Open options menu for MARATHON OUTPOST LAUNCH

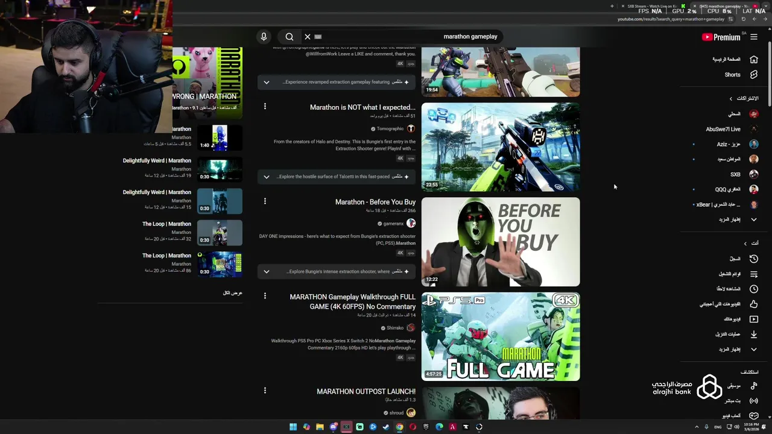(x=265, y=391)
